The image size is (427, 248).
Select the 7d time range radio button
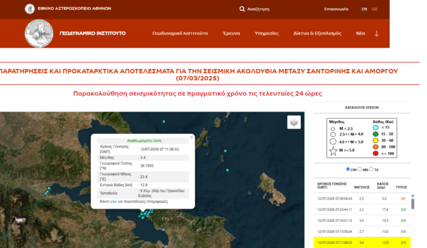click(371, 169)
